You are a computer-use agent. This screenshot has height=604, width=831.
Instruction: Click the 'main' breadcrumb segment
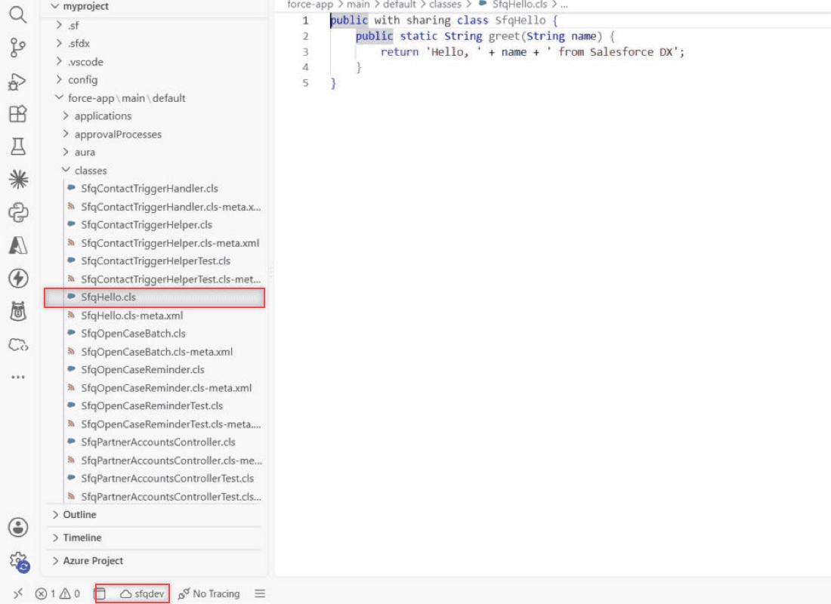click(x=358, y=5)
